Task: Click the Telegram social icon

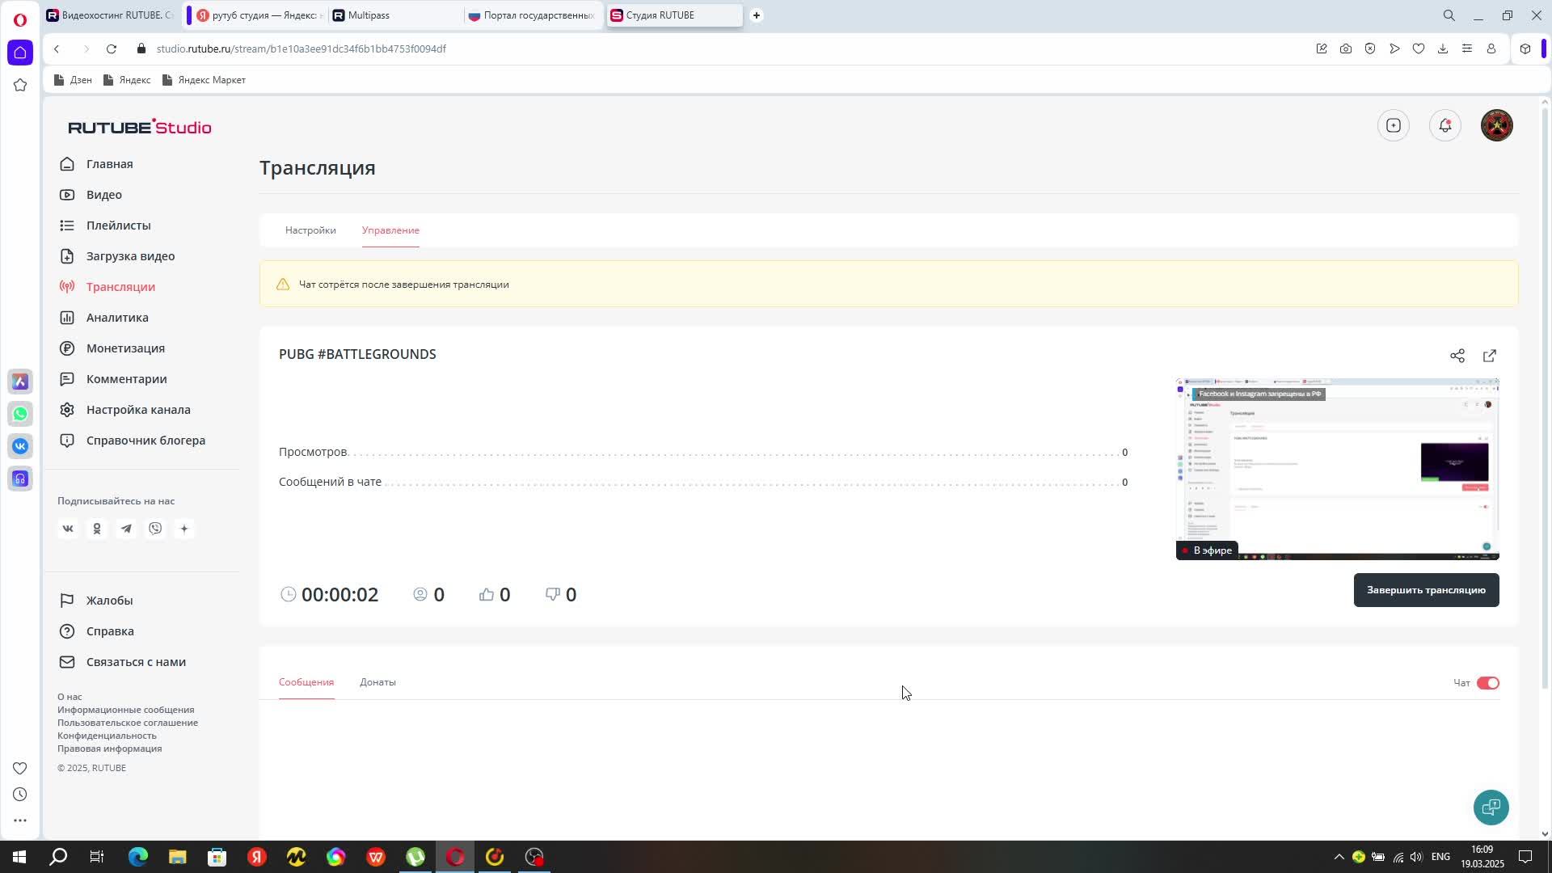Action: 126,529
